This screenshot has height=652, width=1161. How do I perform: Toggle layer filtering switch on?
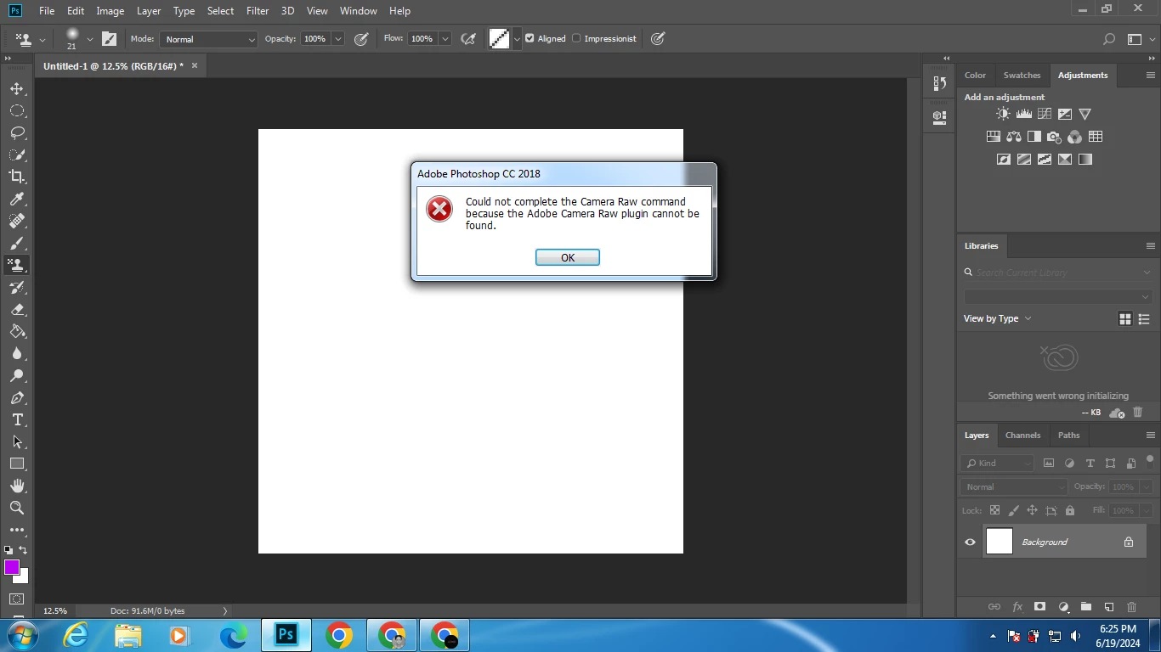[1150, 461]
